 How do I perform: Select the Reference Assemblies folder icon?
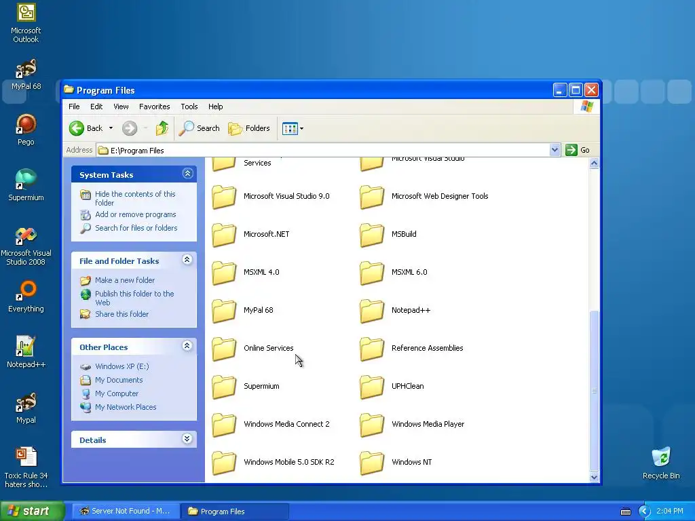pyautogui.click(x=372, y=349)
